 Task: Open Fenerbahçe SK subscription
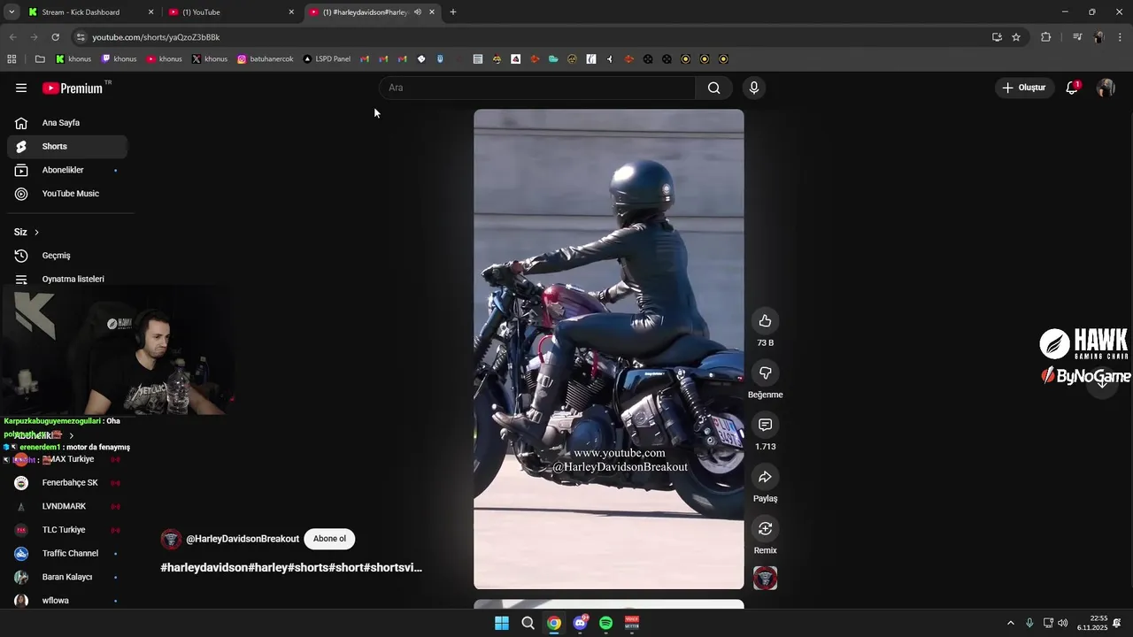click(67, 483)
